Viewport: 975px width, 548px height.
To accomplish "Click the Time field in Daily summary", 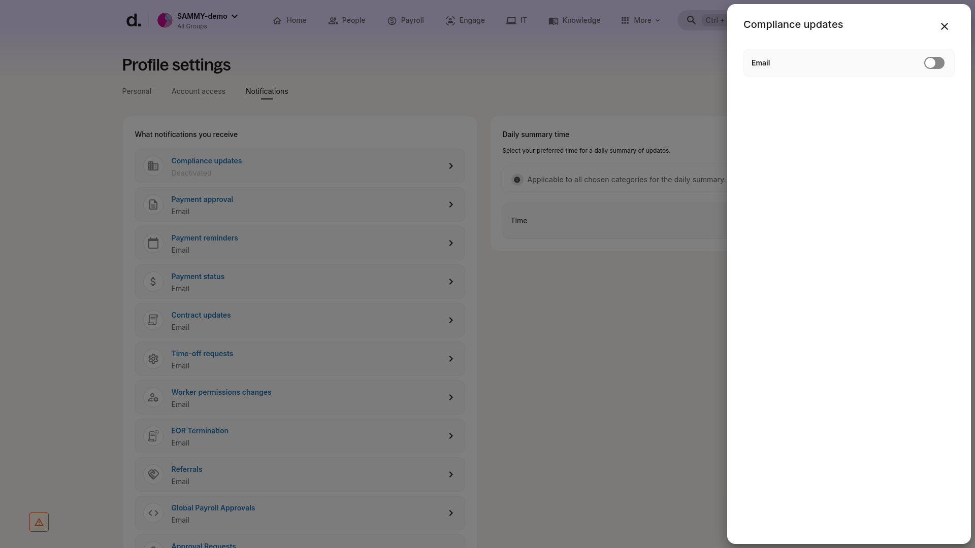I will pyautogui.click(x=615, y=221).
